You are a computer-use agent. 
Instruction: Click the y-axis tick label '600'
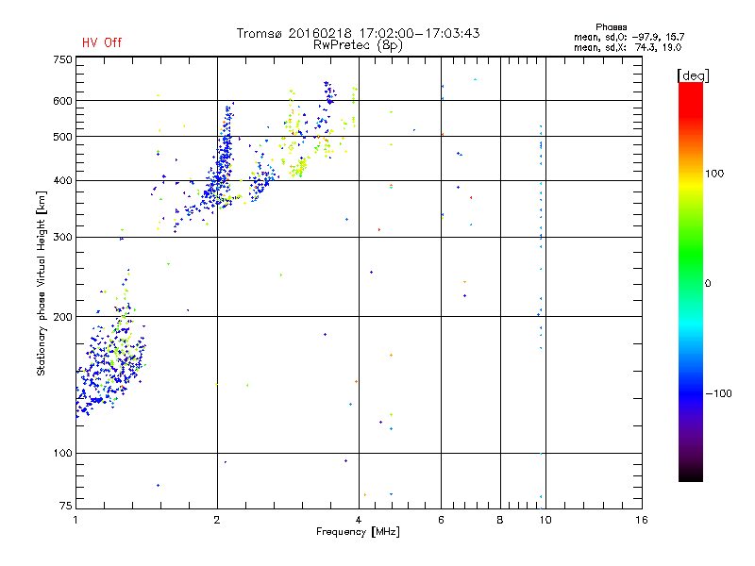point(62,101)
